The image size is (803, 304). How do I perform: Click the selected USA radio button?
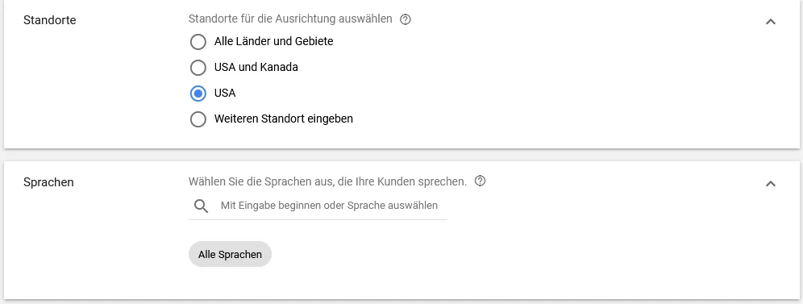pyautogui.click(x=198, y=94)
